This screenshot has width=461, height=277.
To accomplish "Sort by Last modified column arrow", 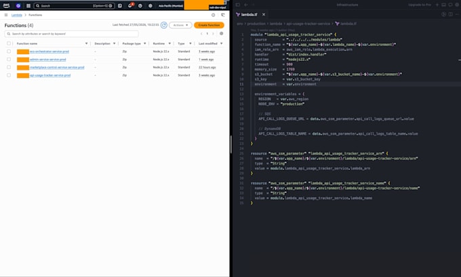I will tap(222, 43).
